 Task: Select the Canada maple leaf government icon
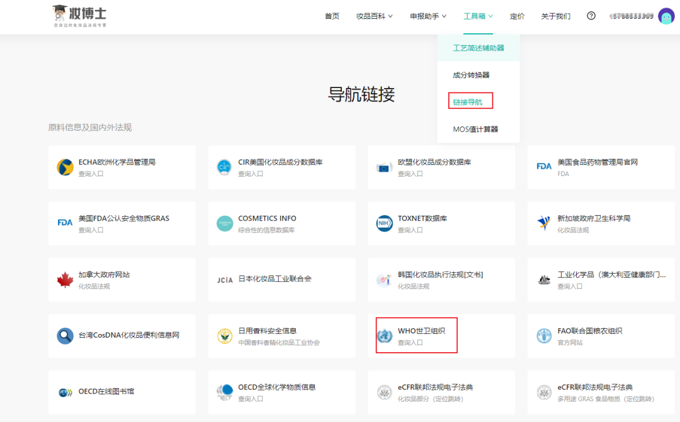pyautogui.click(x=64, y=279)
